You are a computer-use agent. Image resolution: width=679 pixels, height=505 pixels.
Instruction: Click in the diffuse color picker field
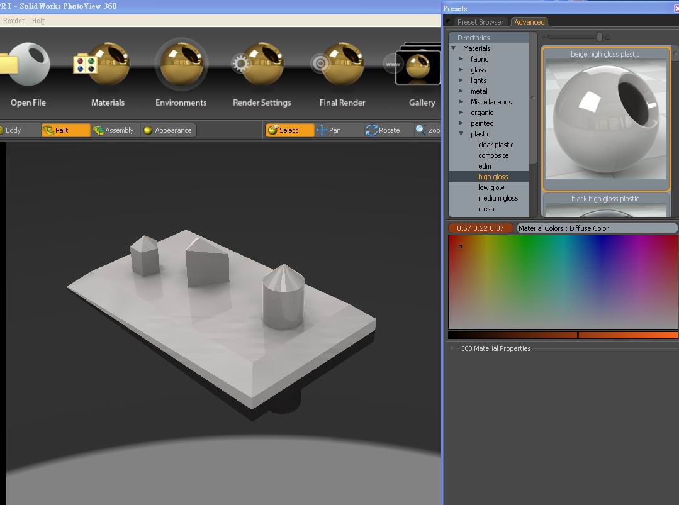pos(563,282)
